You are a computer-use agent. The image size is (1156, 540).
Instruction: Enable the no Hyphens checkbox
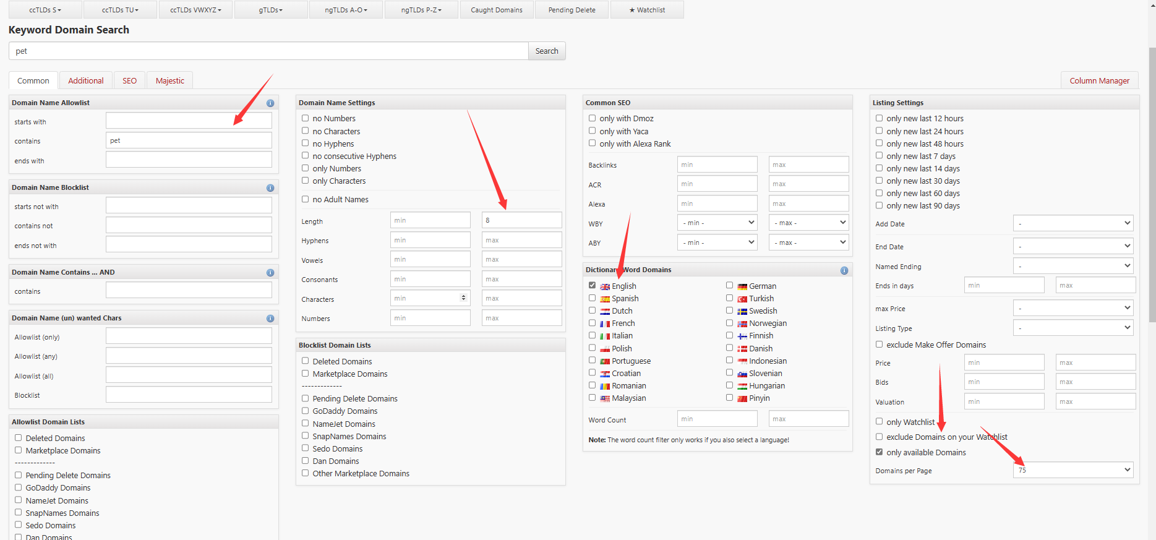click(x=305, y=144)
